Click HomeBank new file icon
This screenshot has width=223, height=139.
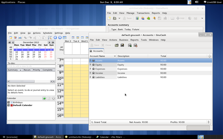click(x=109, y=18)
